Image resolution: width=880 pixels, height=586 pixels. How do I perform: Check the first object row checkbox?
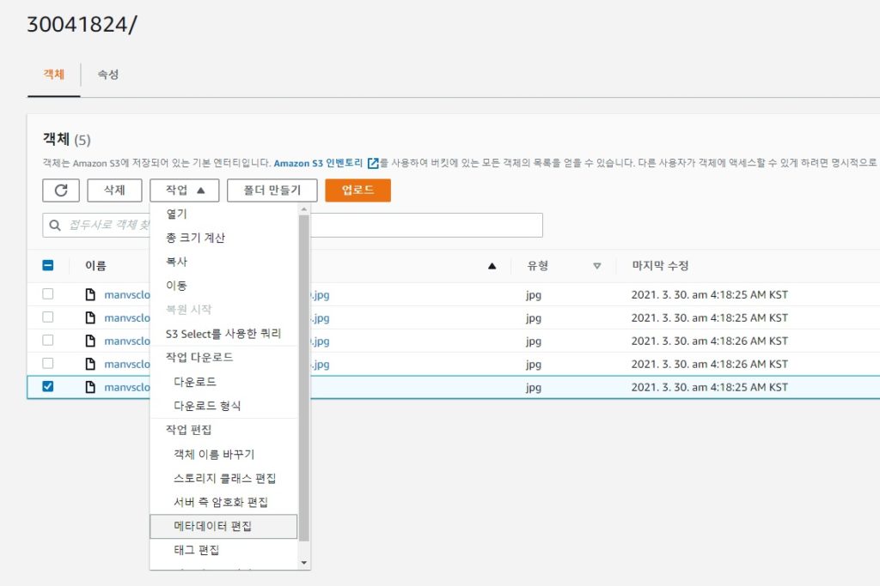[48, 294]
